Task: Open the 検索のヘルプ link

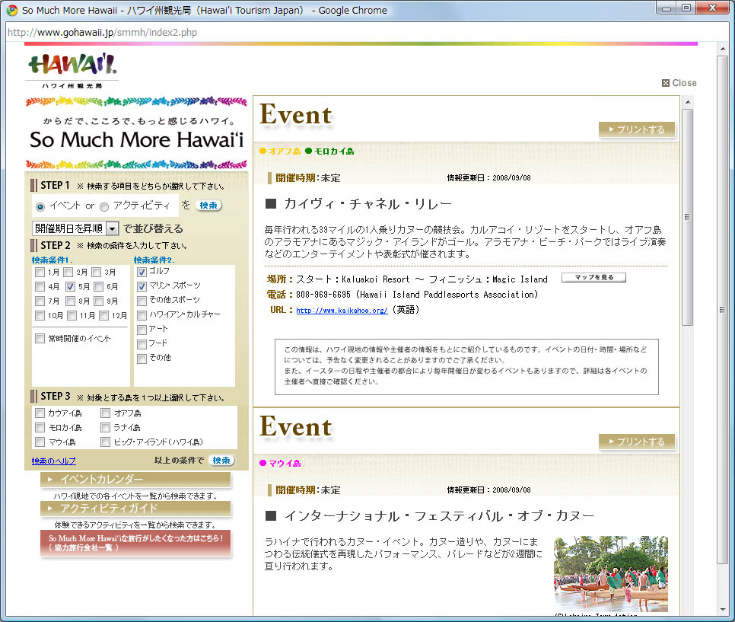Action: (53, 461)
